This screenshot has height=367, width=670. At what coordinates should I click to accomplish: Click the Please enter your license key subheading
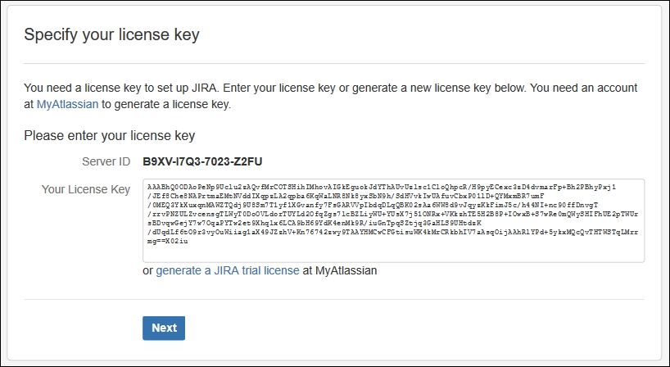pyautogui.click(x=110, y=136)
